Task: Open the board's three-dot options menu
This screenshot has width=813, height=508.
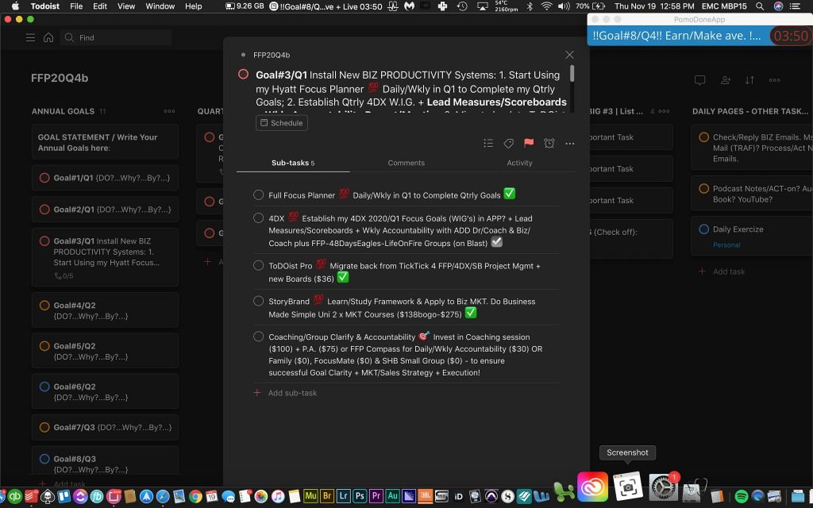Action: click(x=775, y=80)
